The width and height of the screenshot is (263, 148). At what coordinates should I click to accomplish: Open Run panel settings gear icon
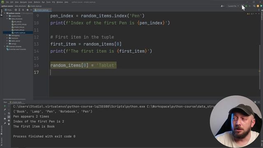[x=255, y=102]
